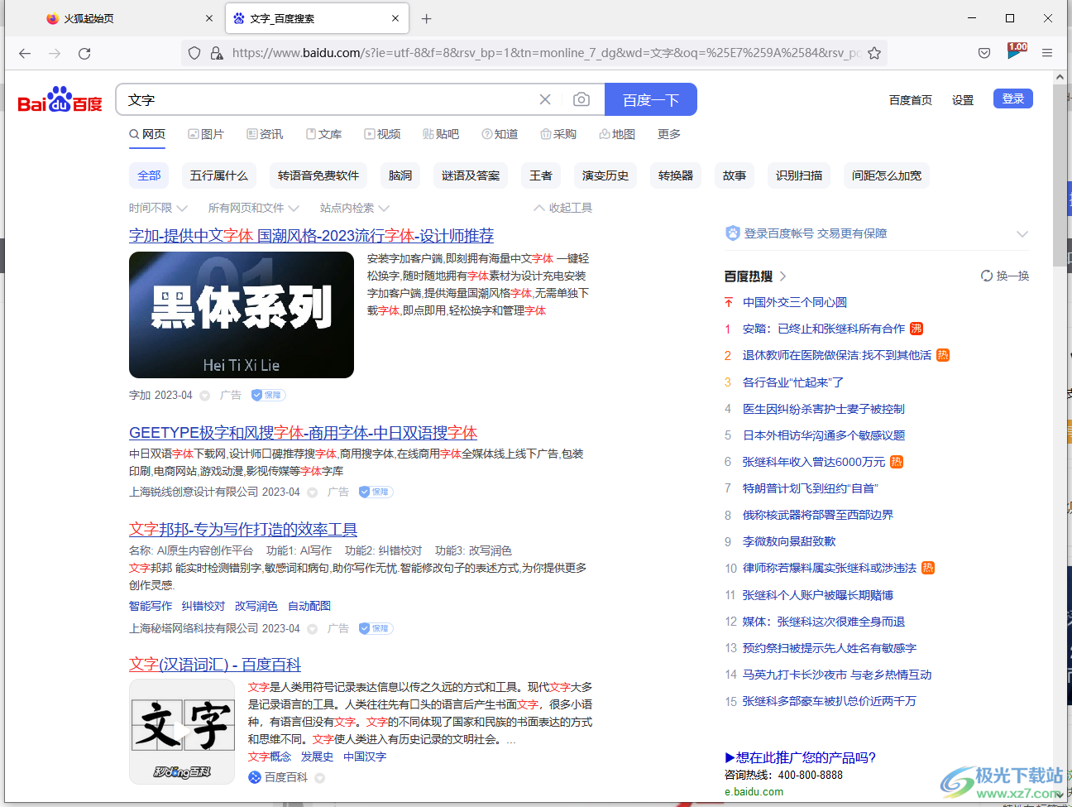Open dropdown arrow beside 百度百科 source
1072x807 pixels.
[x=320, y=778]
